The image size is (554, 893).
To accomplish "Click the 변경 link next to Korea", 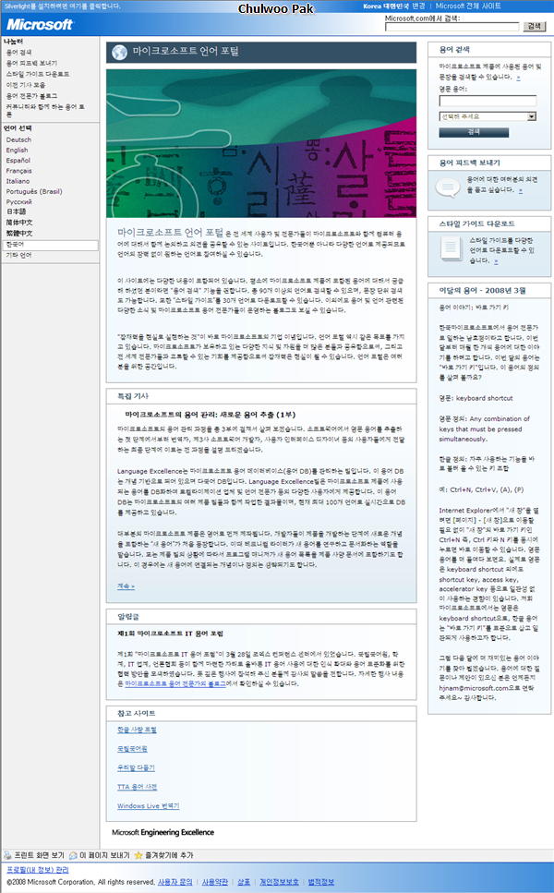I will (418, 6).
